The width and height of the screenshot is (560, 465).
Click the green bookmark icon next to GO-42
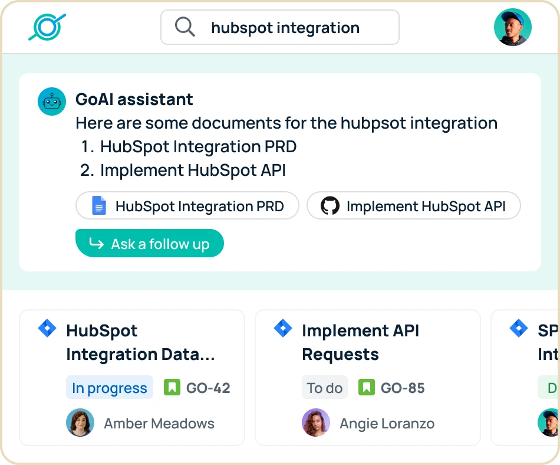click(x=172, y=388)
